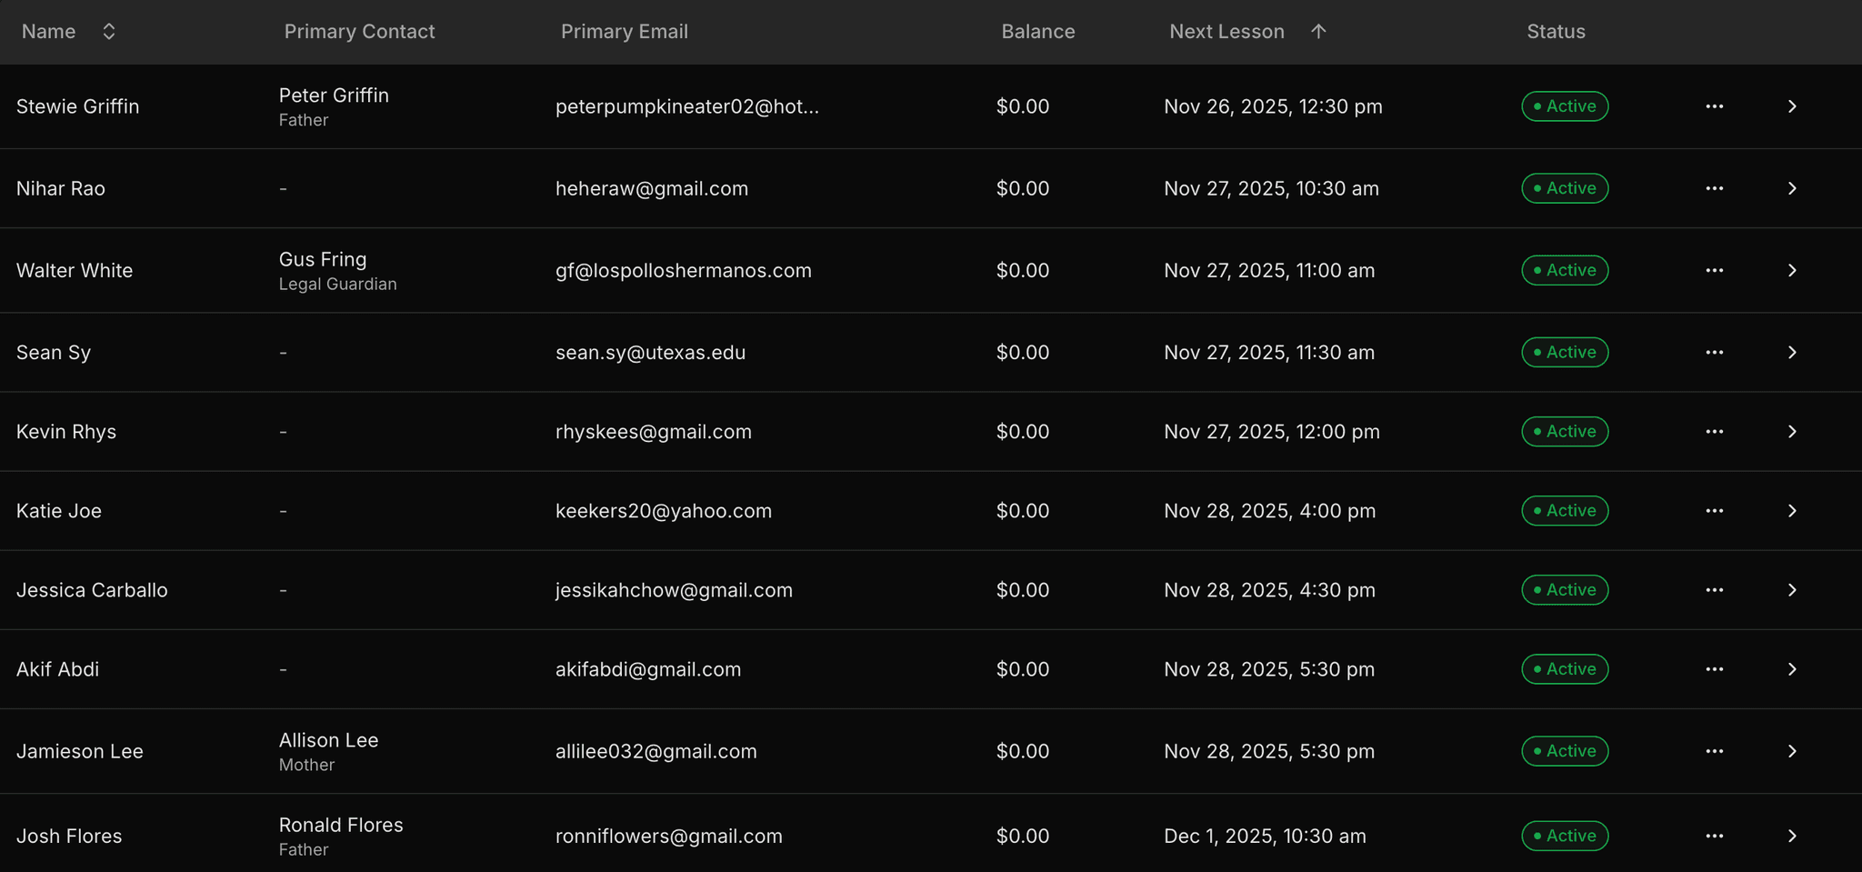Open student name Jamieson Lee
Screen dimensions: 1862x872
(80, 751)
